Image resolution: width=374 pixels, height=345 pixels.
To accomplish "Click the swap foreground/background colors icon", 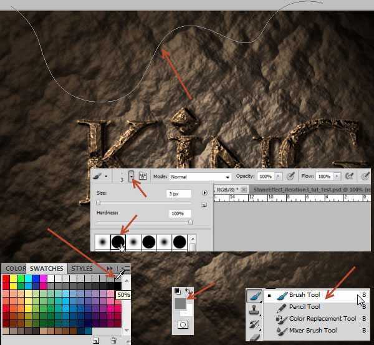I will coord(188,291).
